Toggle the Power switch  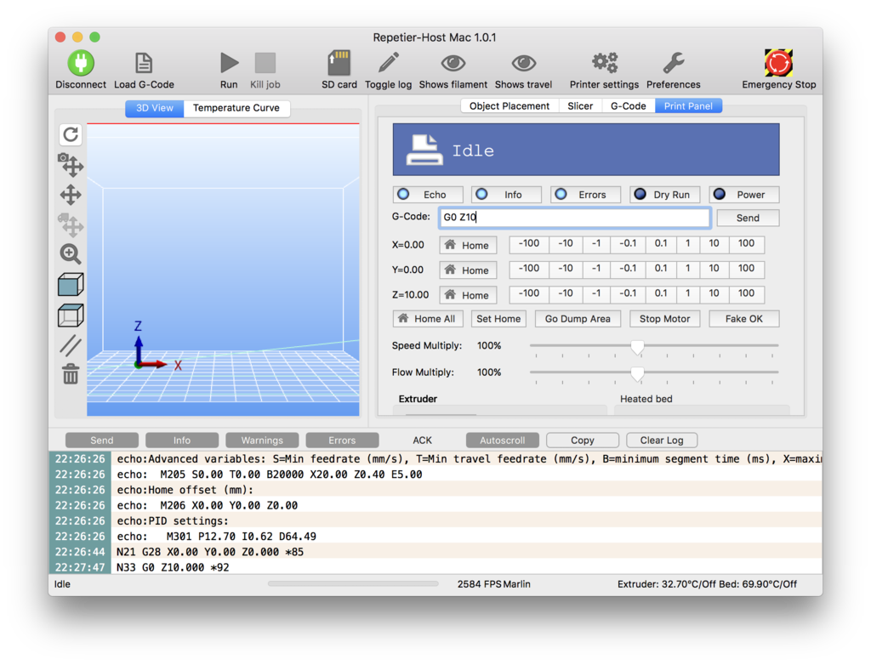pos(744,195)
